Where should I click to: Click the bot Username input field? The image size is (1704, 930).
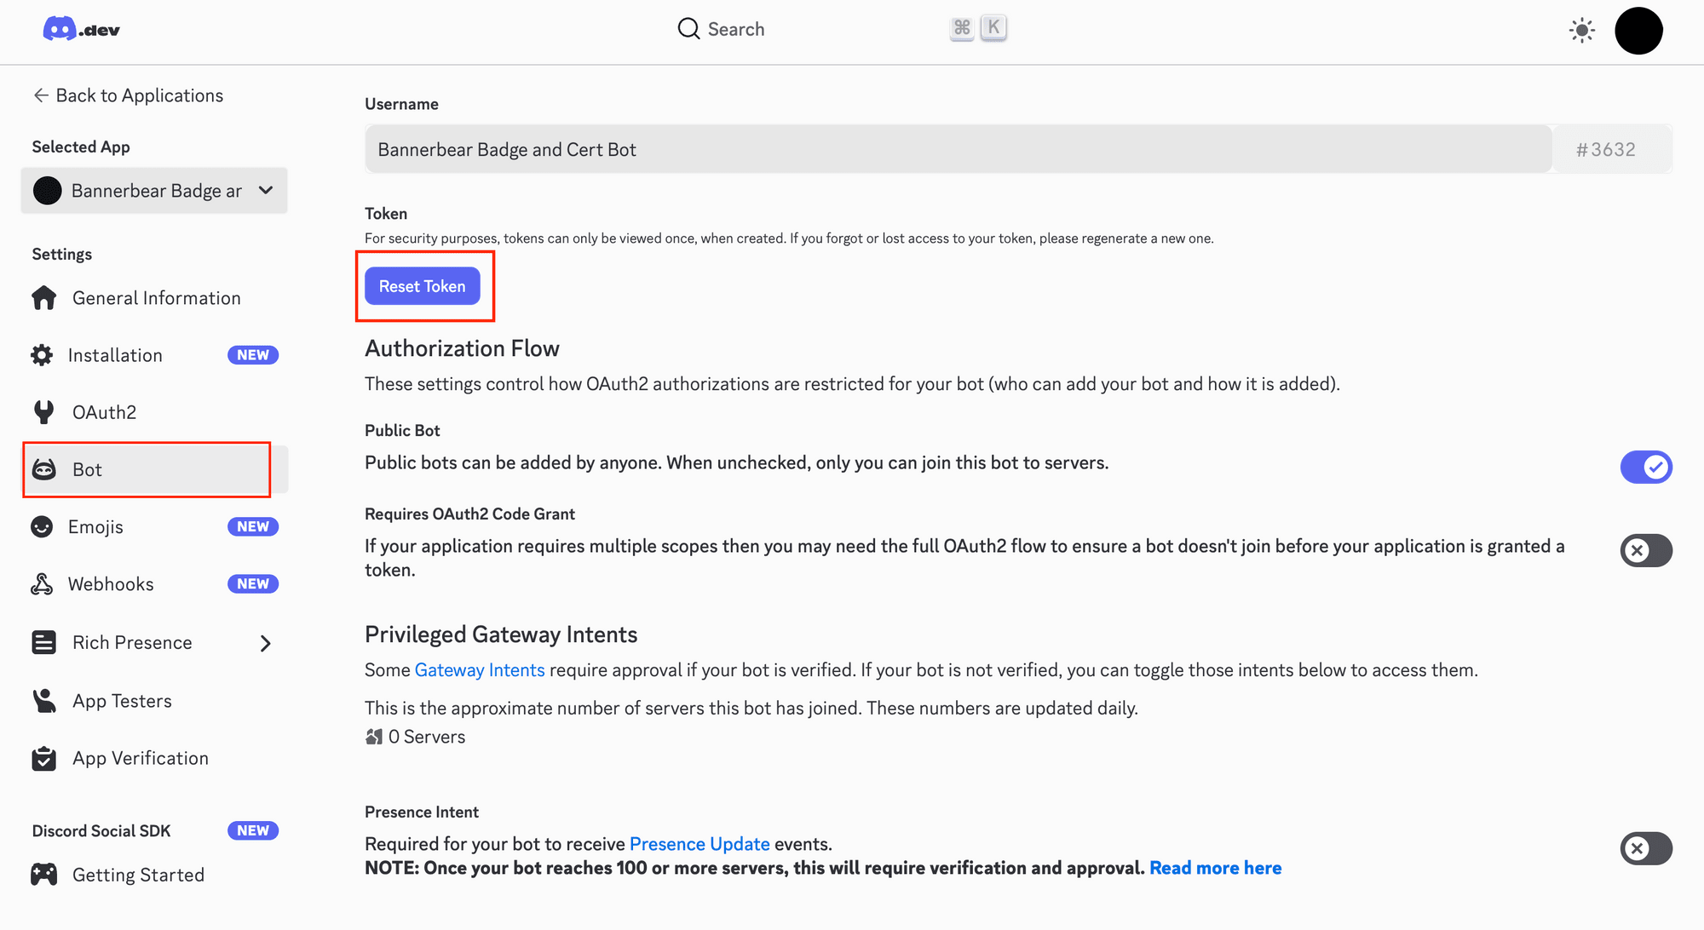958,150
